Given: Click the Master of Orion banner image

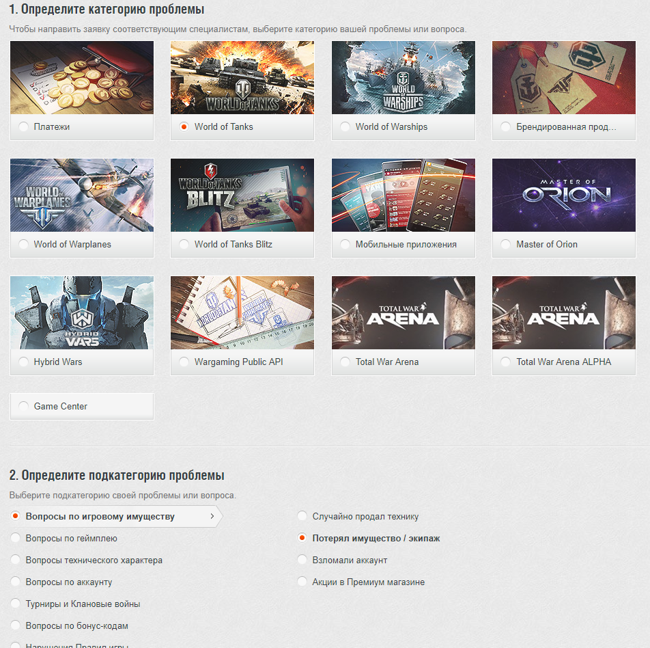Looking at the screenshot, I should (564, 195).
